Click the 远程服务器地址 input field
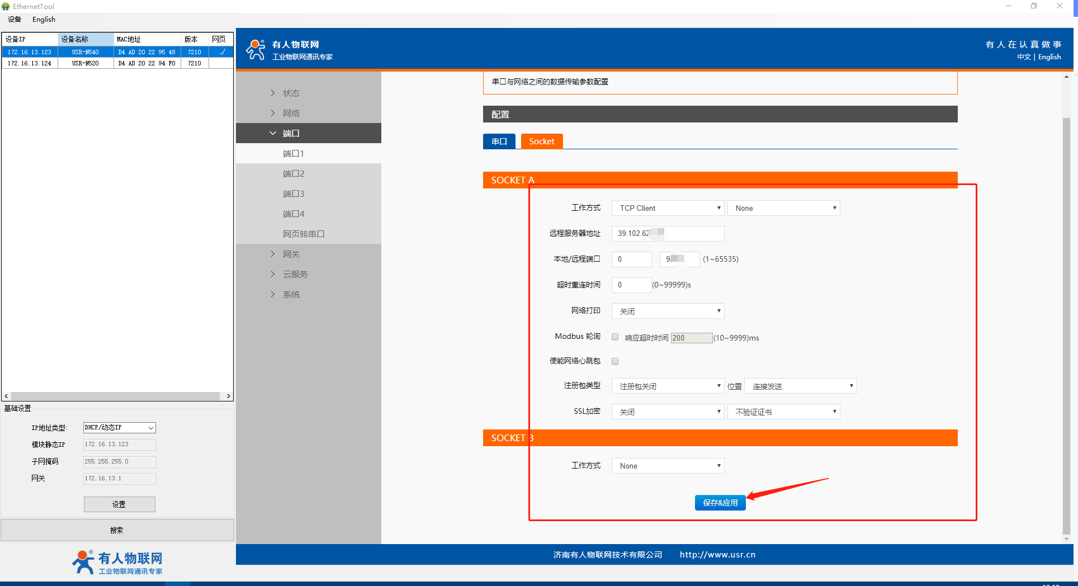This screenshot has height=586, width=1078. [x=668, y=234]
